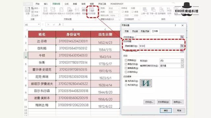This screenshot has height=118, width=211.
Task: Click the Print Titles (打印标题) ribbon button
Action: pyautogui.click(x=92, y=11)
